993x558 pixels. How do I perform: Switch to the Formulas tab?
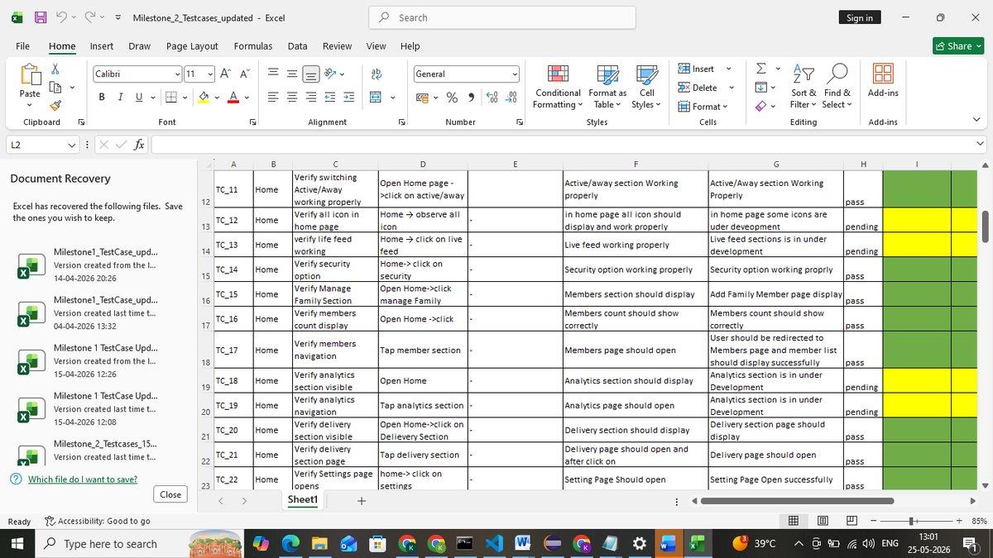(x=253, y=46)
